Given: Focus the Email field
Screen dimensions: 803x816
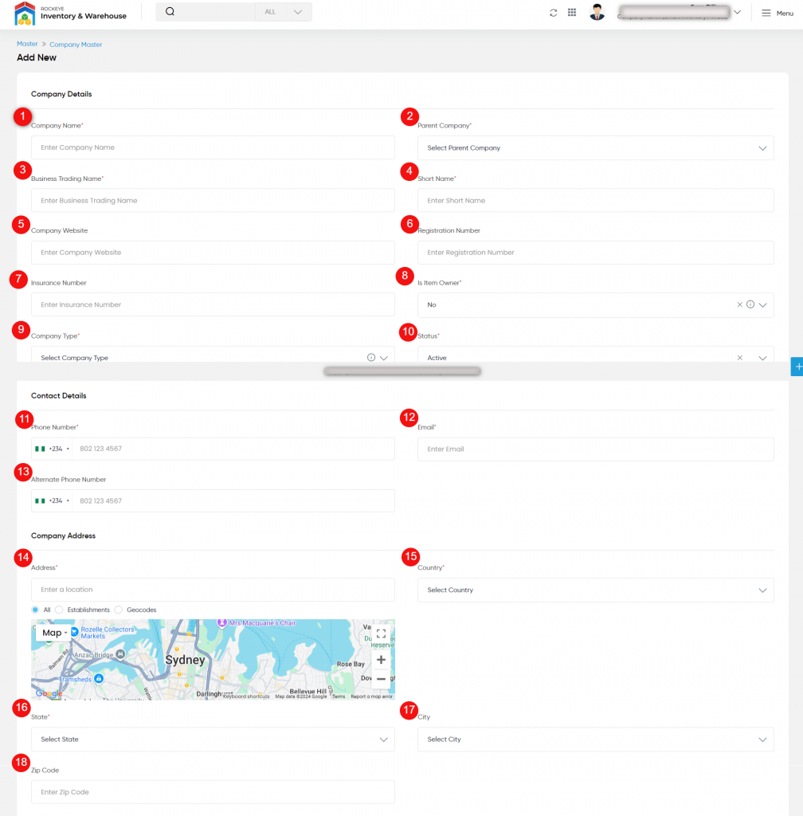Looking at the screenshot, I should pyautogui.click(x=596, y=449).
